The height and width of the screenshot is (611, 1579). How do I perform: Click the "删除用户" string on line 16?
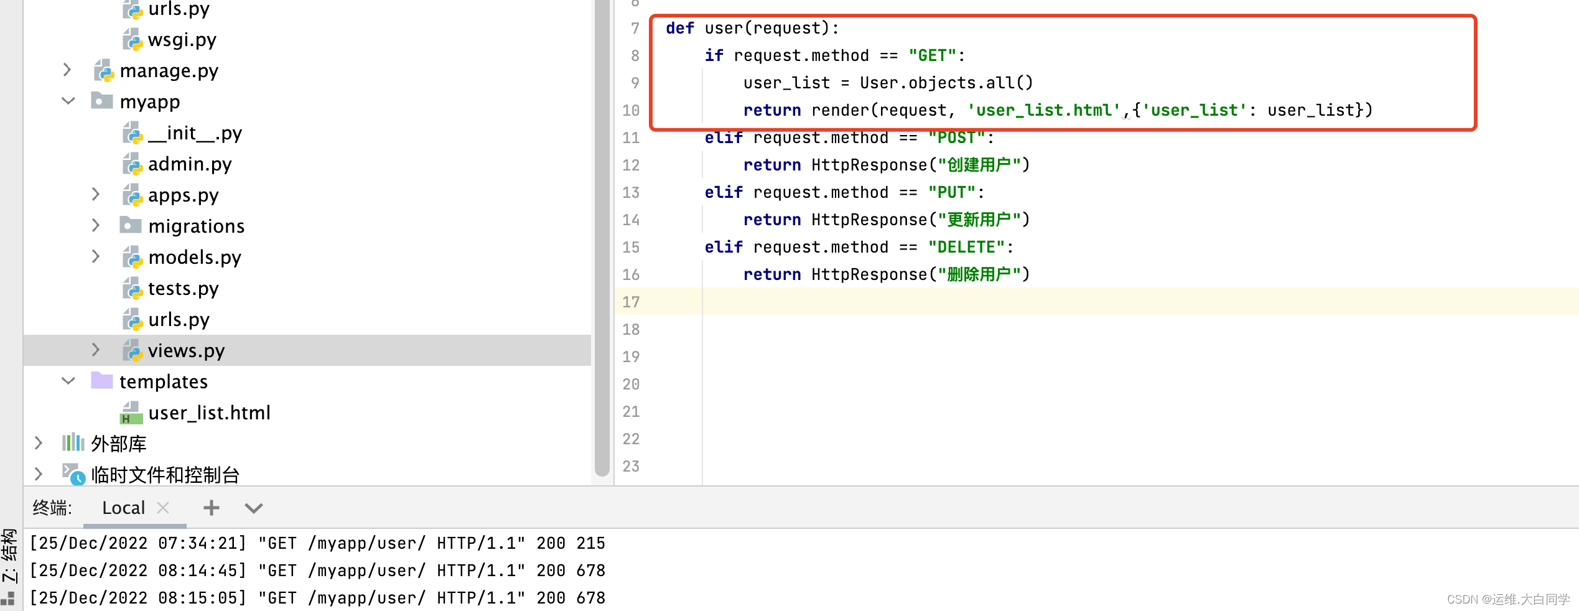[x=979, y=274]
